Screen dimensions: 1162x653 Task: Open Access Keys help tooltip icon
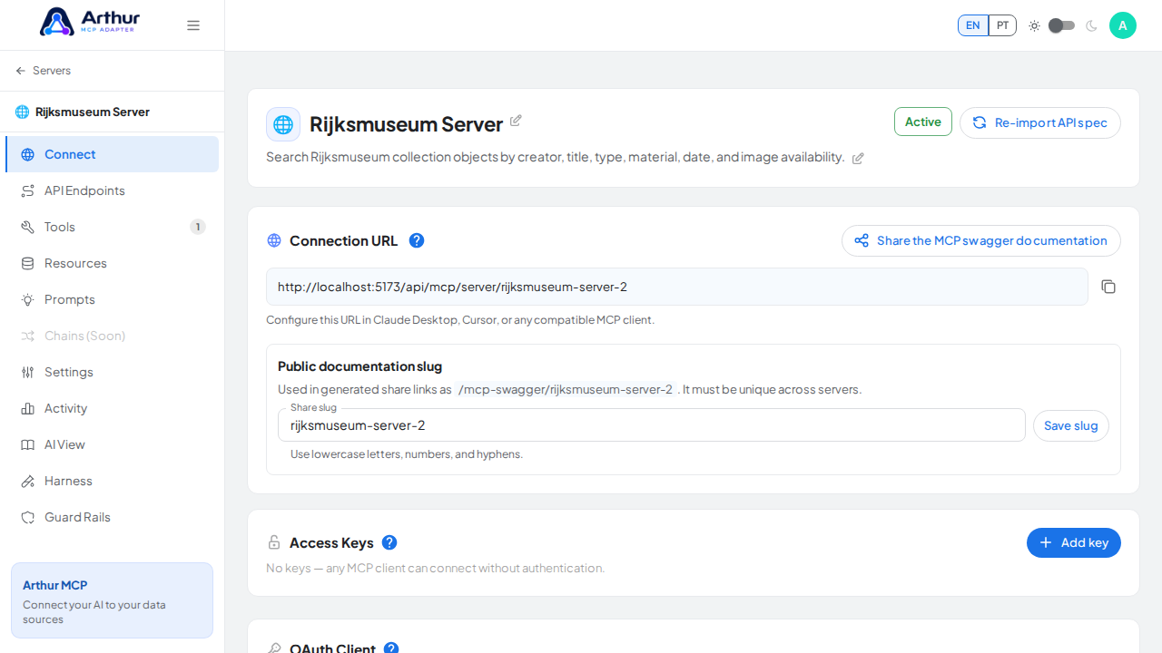(389, 542)
